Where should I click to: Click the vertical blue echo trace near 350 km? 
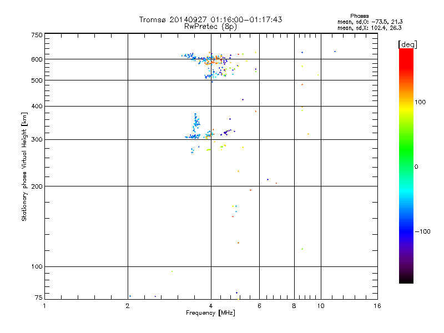tap(196, 123)
